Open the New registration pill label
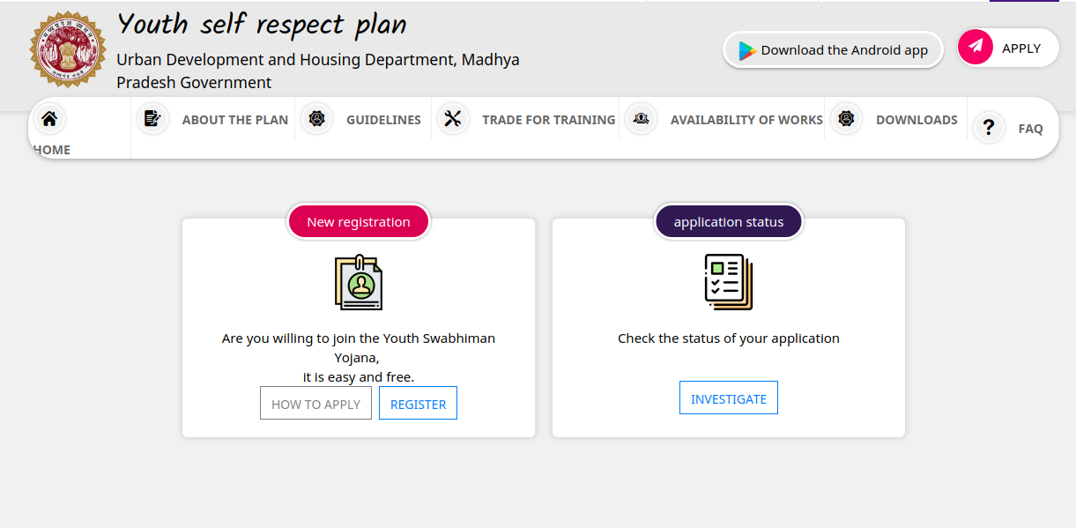The image size is (1076, 528). pyautogui.click(x=358, y=221)
